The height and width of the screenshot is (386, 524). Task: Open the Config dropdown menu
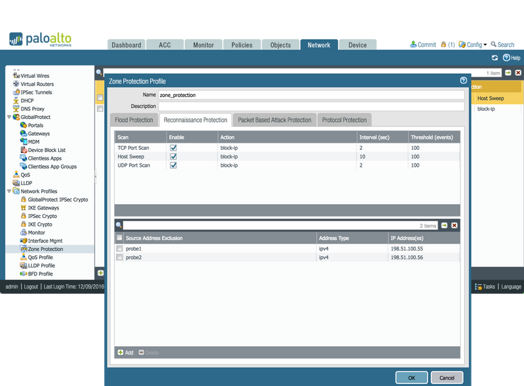[x=476, y=44]
